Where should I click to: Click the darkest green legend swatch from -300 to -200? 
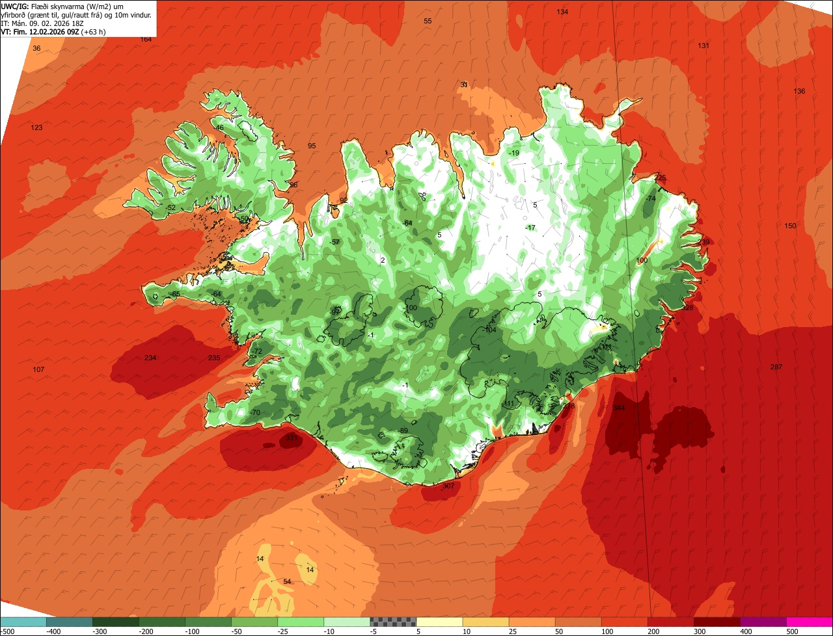[116, 622]
